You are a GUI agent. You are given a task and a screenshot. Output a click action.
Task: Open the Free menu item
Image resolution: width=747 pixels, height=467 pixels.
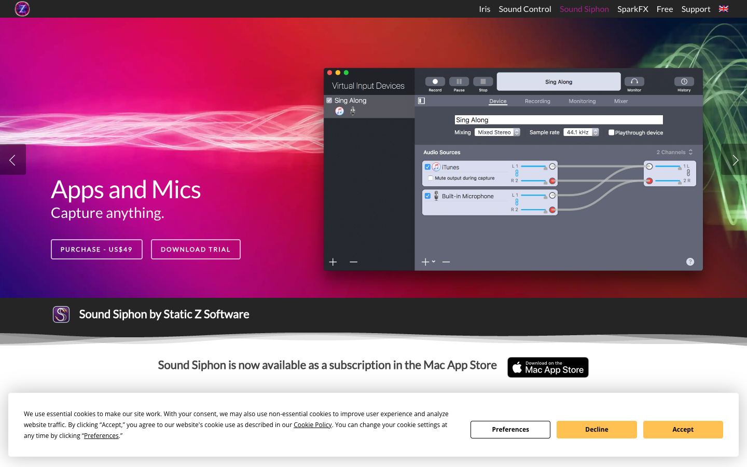pyautogui.click(x=665, y=9)
